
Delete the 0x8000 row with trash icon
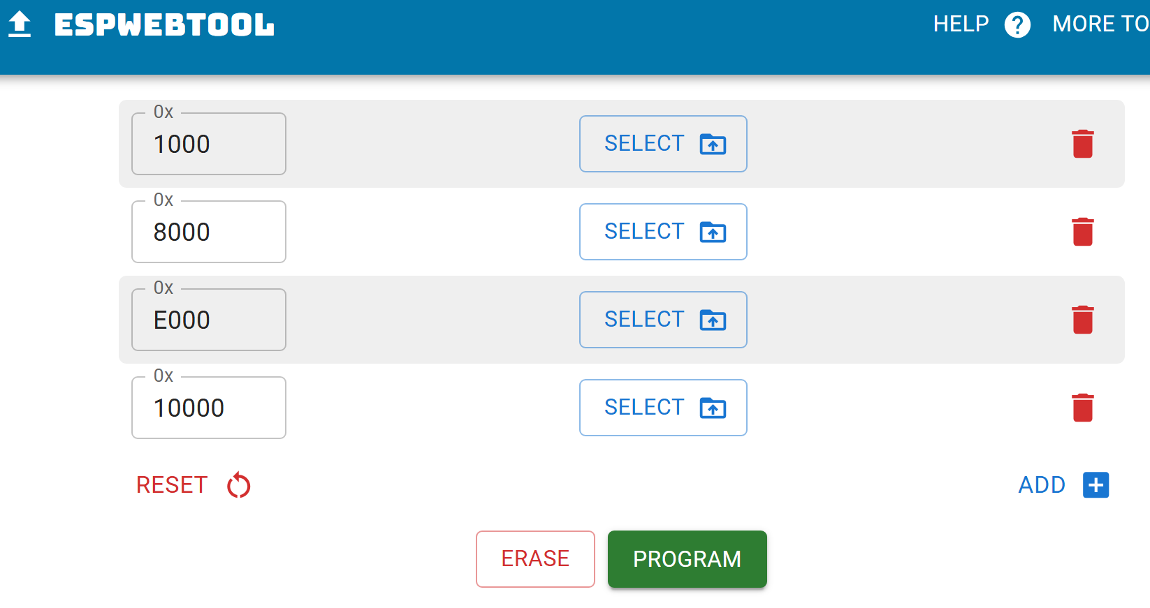coord(1082,232)
